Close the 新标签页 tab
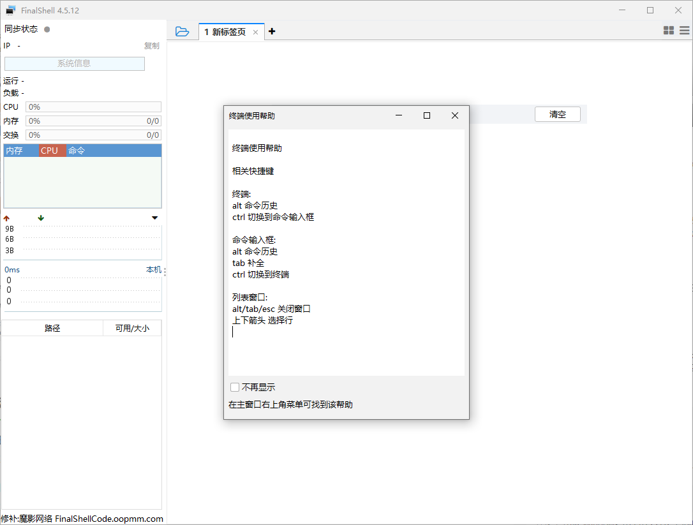Image resolution: width=693 pixels, height=525 pixels. [255, 33]
